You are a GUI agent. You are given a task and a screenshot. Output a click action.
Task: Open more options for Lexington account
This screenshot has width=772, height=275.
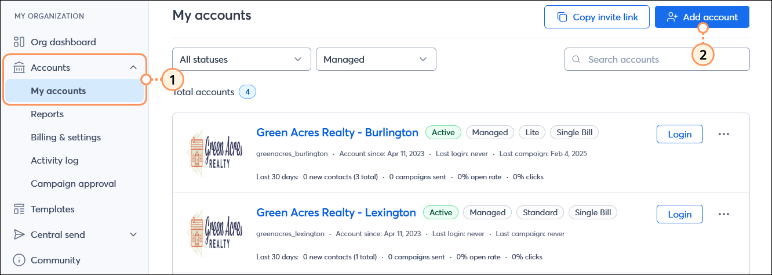pyautogui.click(x=724, y=214)
